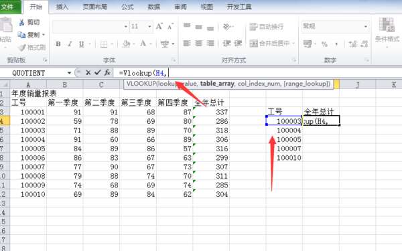This screenshot has width=402, height=251.
Task: Decrease font size with small A
Action: 170,26
